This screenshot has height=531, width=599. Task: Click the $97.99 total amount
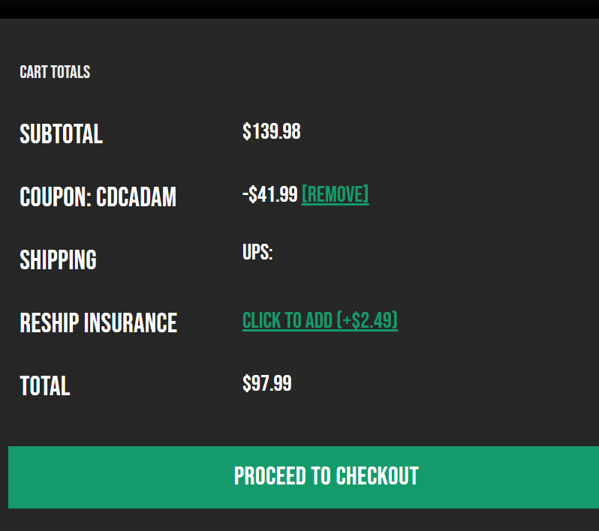coord(266,384)
